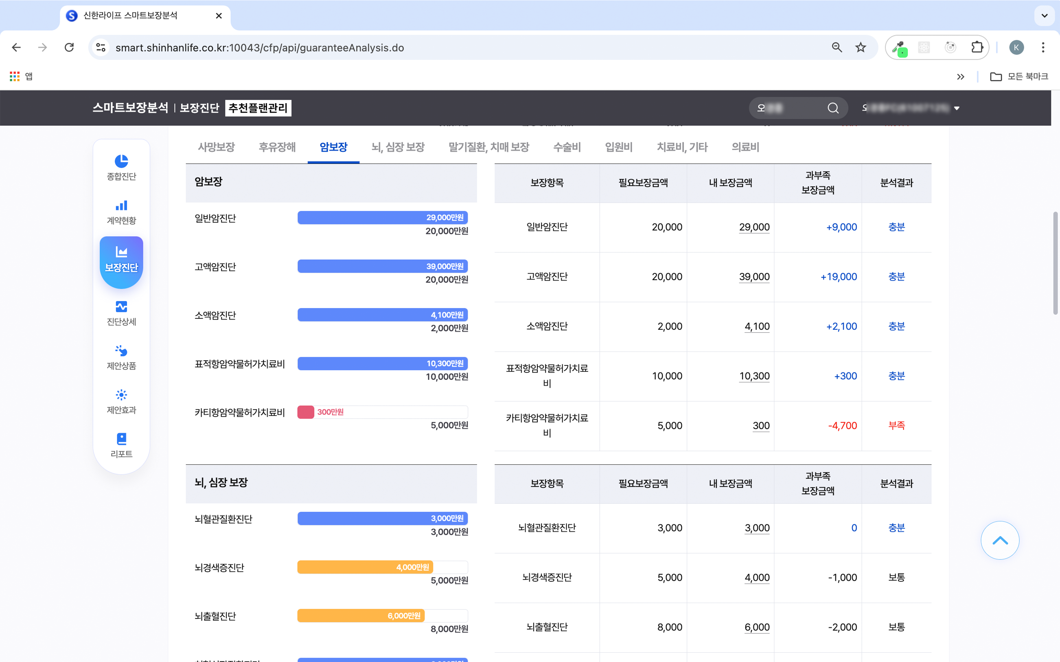
Task: Switch to the 사망보장 tab
Action: pyautogui.click(x=216, y=147)
